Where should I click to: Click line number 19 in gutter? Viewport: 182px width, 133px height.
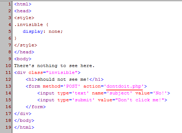pyautogui.click(x=8, y=127)
